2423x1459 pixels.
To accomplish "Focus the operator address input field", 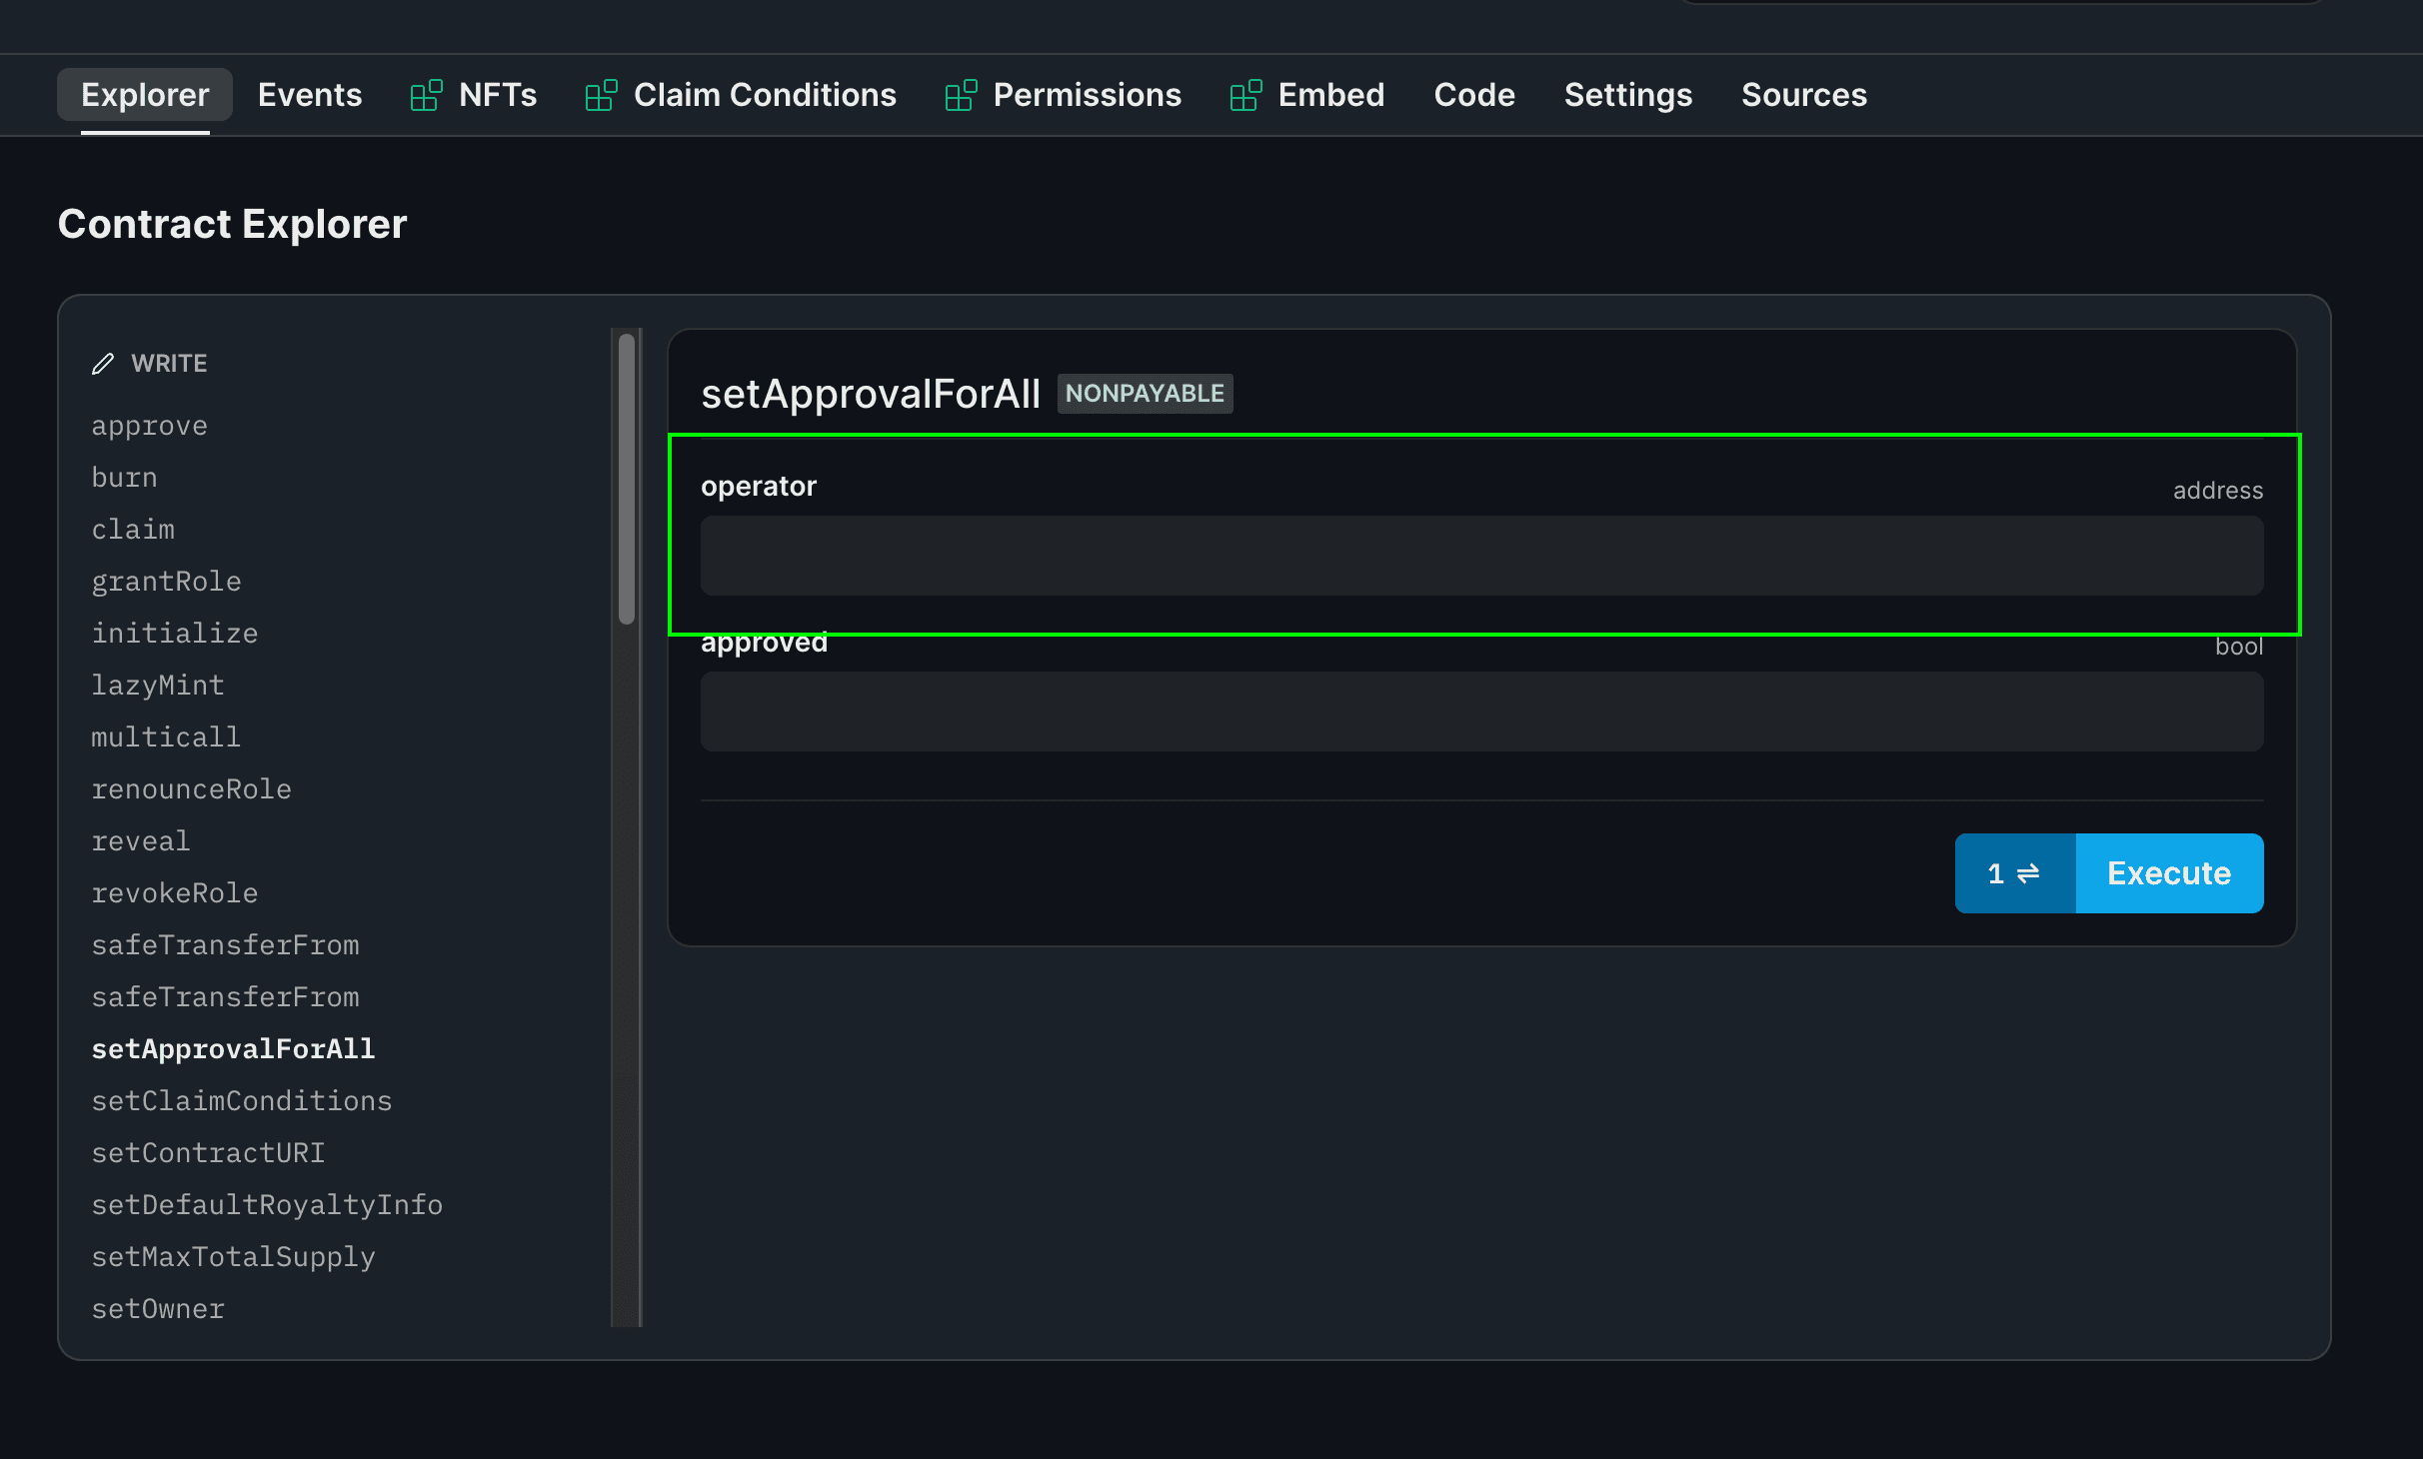I will click(1481, 556).
